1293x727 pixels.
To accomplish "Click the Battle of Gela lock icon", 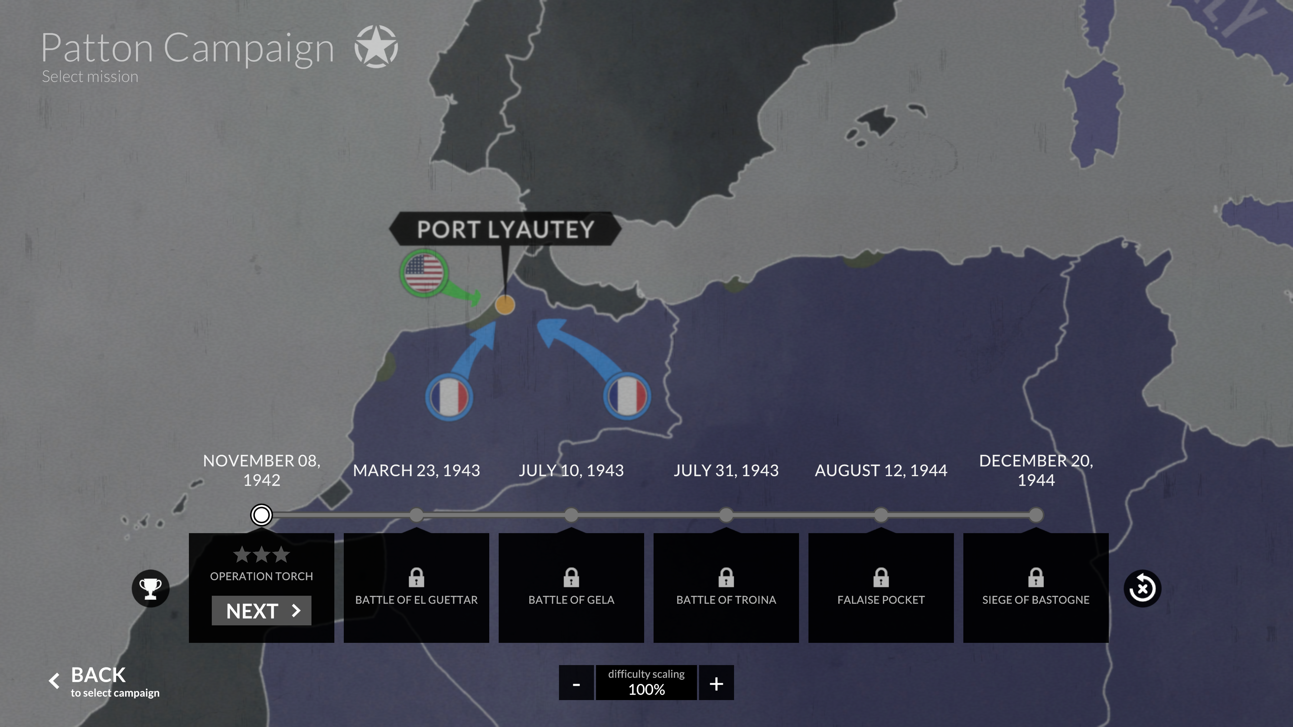I will [571, 578].
